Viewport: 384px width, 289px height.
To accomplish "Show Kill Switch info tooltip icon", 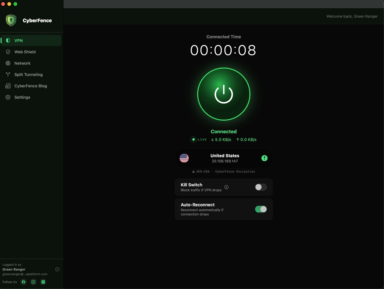I will coord(226,187).
